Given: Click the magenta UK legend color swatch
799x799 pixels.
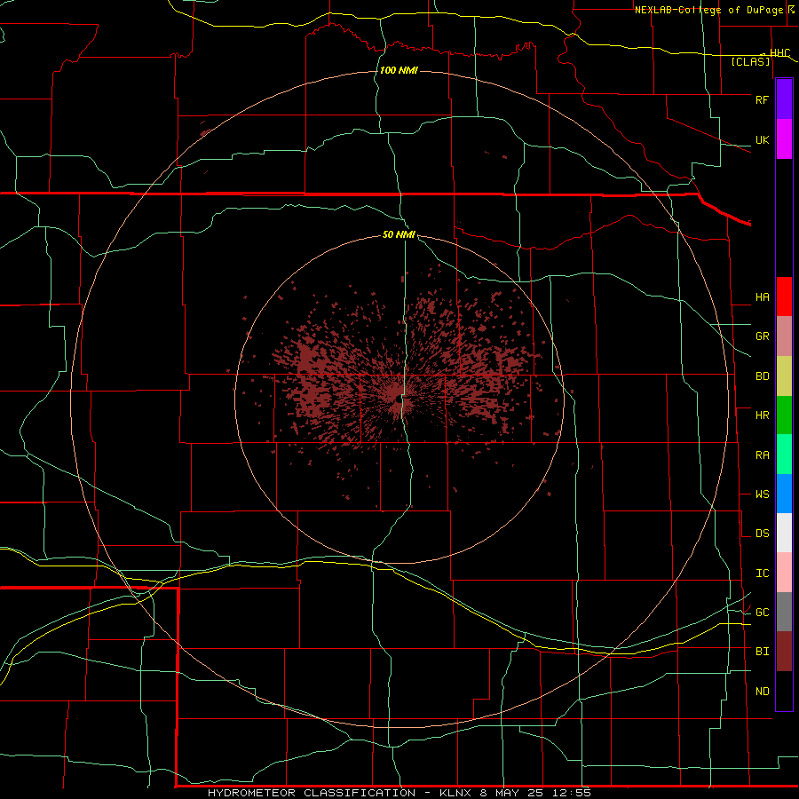Looking at the screenshot, I should coord(784,139).
